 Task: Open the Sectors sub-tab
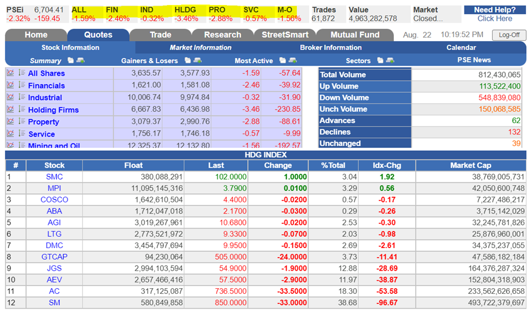[x=358, y=60]
